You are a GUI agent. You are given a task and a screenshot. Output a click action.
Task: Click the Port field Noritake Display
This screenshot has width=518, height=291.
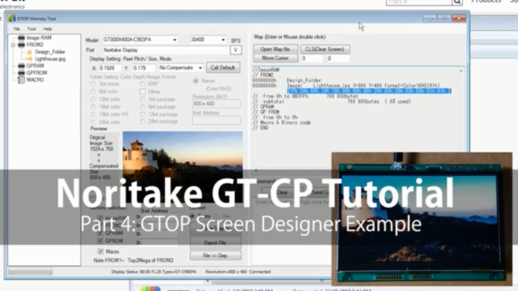point(166,50)
